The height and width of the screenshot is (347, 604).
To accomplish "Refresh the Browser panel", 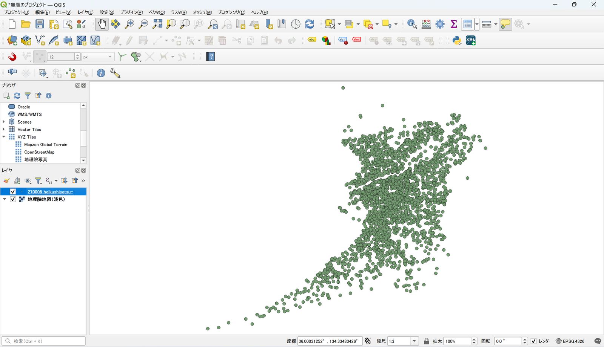I will coord(17,96).
